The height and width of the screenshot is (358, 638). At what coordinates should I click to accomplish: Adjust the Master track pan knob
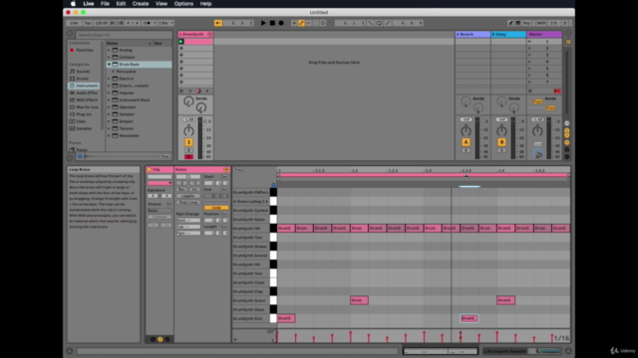[x=537, y=130]
